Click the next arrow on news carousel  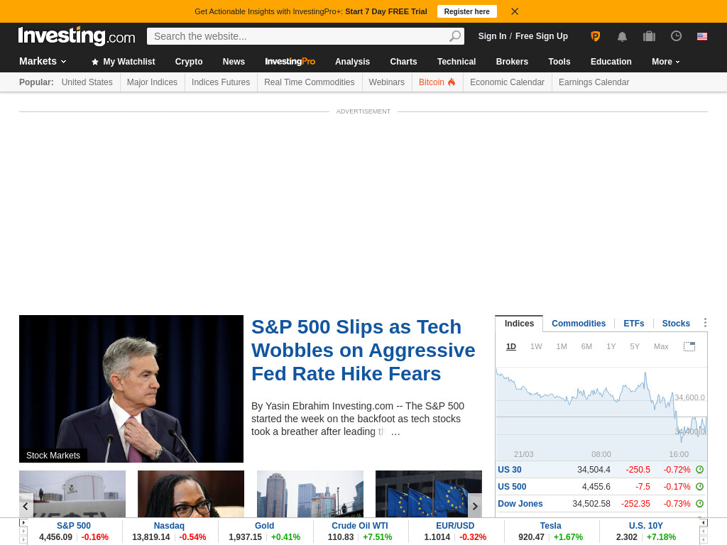pos(475,506)
